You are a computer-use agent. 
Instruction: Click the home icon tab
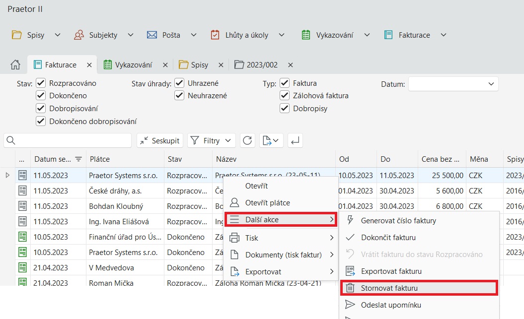tap(15, 64)
